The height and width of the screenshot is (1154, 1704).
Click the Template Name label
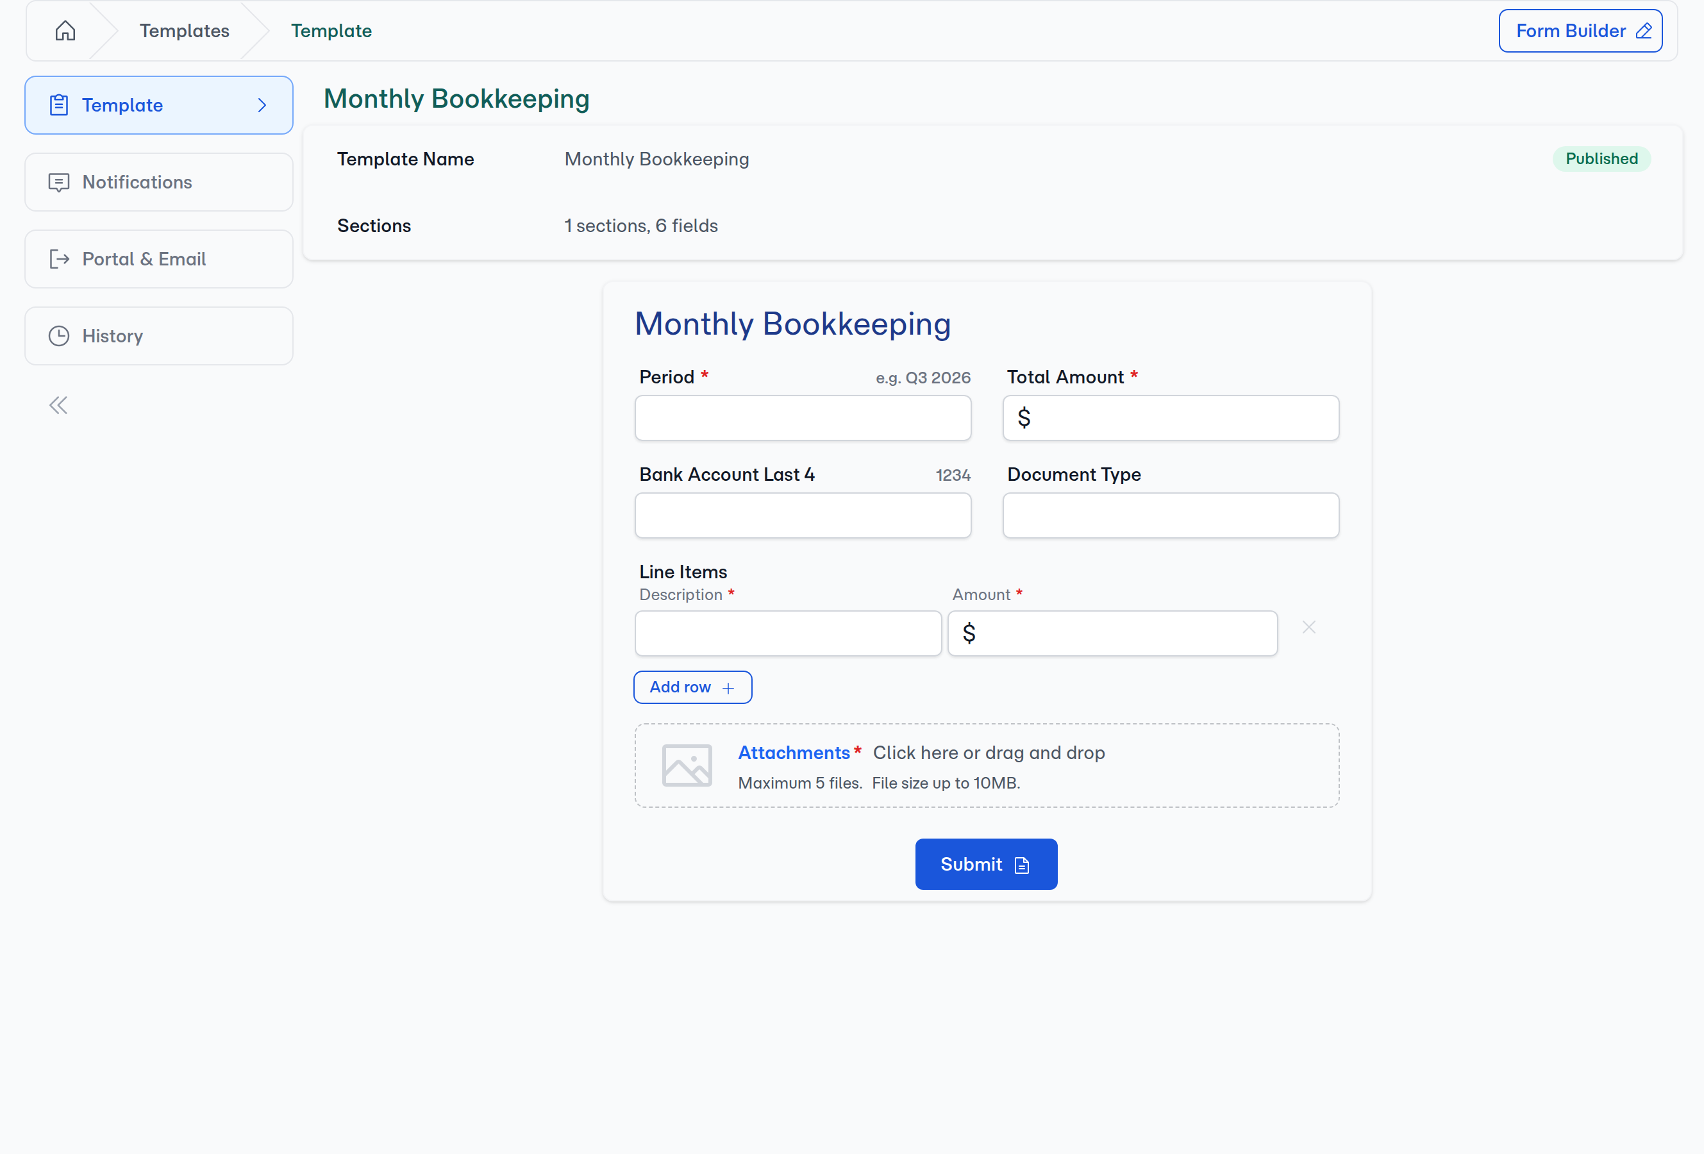click(x=405, y=159)
